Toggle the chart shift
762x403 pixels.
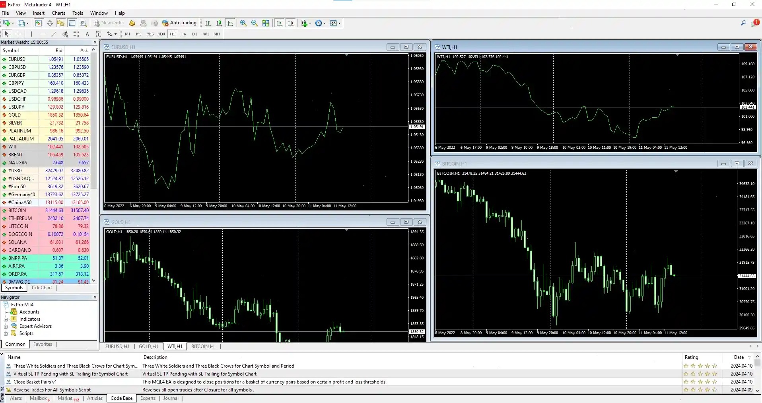(x=291, y=23)
